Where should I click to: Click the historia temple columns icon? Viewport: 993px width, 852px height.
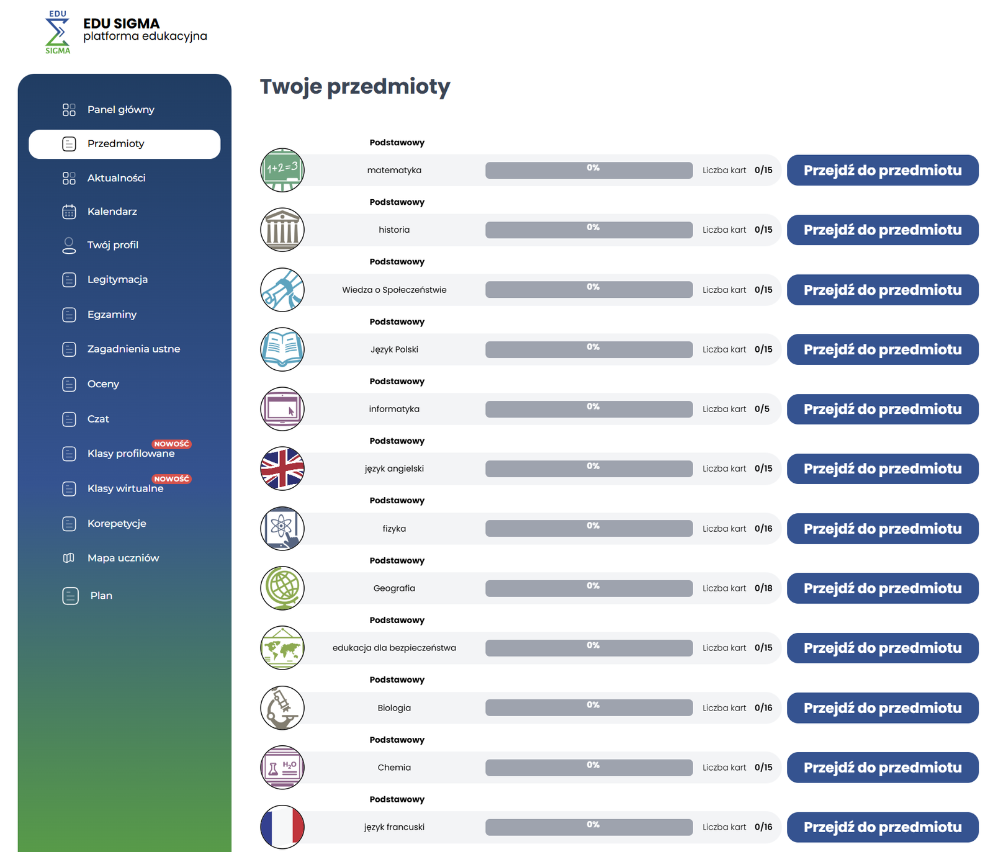[282, 230]
